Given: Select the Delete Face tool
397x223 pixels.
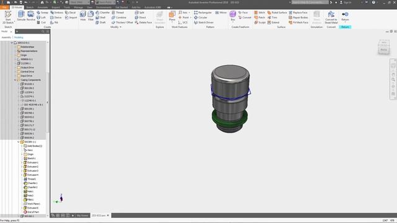Looking at the screenshot, I should [x=143, y=22].
